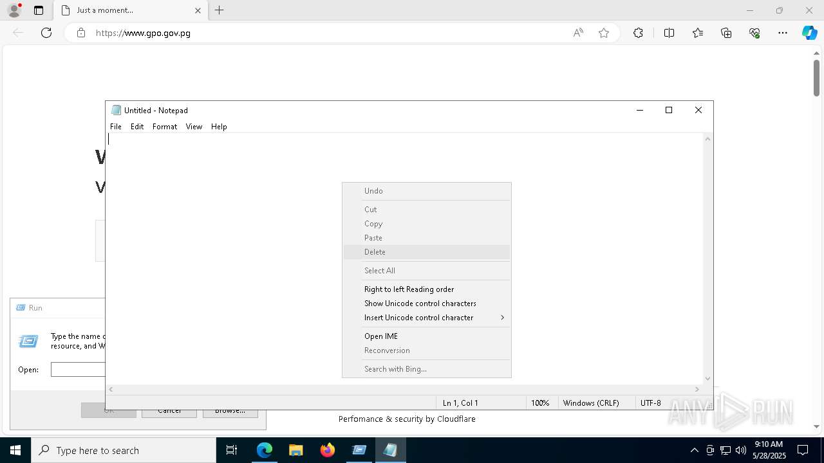Image resolution: width=824 pixels, height=463 pixels.
Task: Click Cancel in Run dialog
Action: pos(169,410)
